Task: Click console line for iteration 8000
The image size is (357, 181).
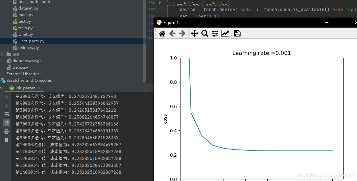Action: (67, 131)
